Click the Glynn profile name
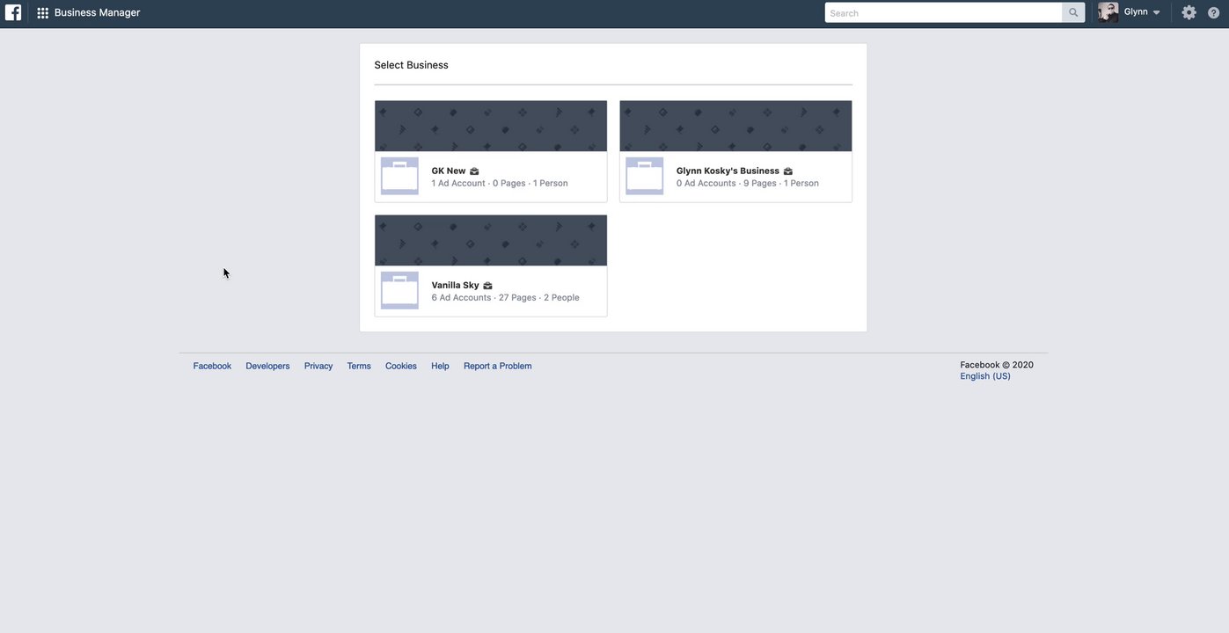Image resolution: width=1229 pixels, height=633 pixels. (1136, 11)
